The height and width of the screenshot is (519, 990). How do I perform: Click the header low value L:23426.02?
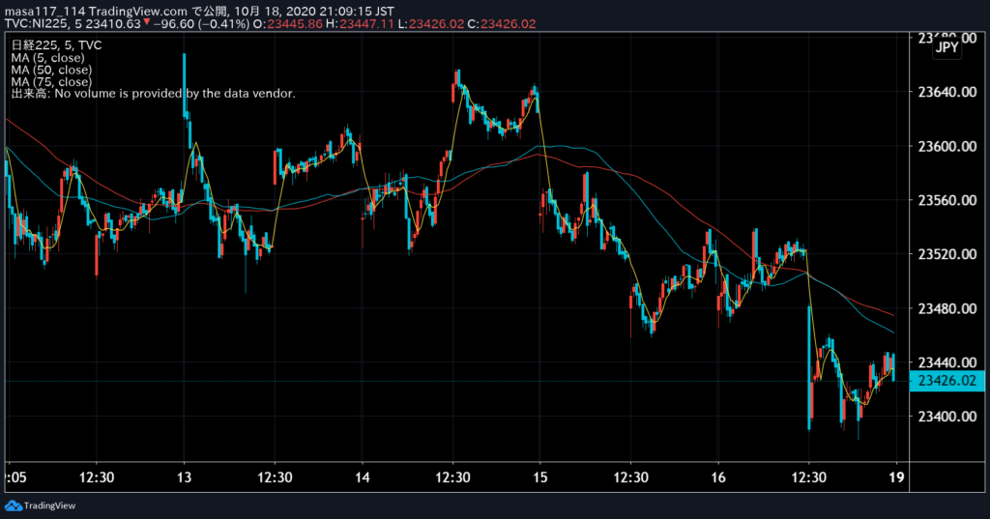coord(430,24)
